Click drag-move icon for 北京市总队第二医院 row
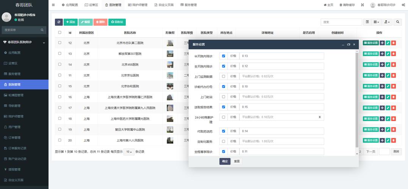The height and width of the screenshot is (189, 408). tap(382, 43)
